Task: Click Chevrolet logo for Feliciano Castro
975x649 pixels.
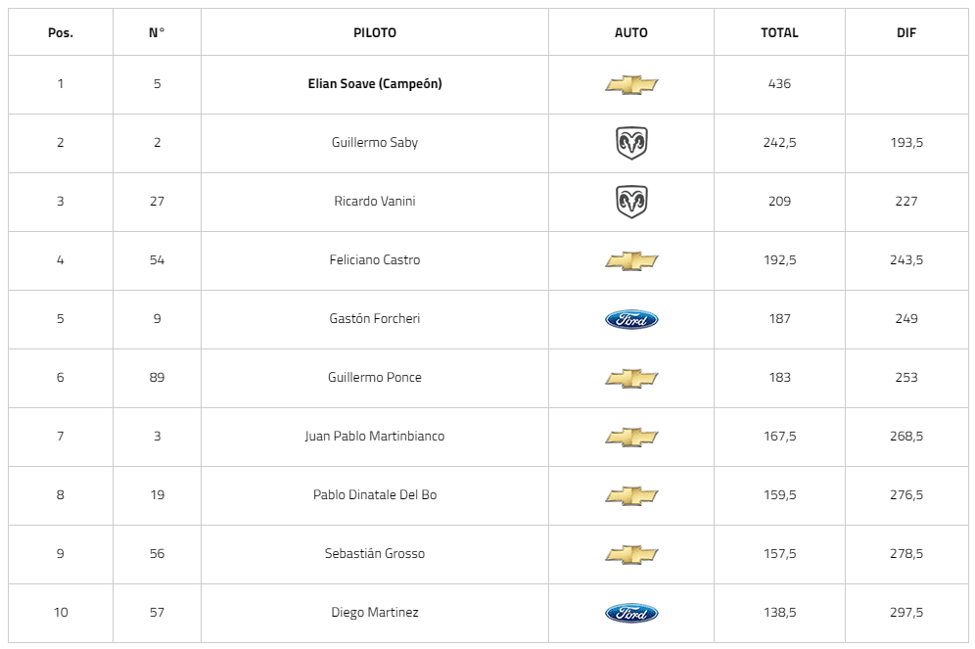Action: pos(631,260)
